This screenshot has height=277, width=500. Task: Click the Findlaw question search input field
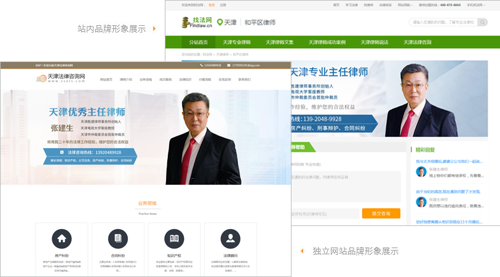coord(443,22)
